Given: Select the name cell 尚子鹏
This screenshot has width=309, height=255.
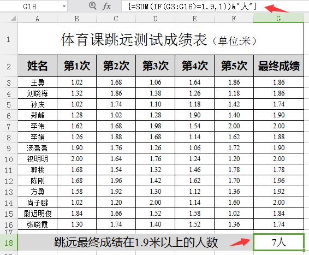Looking at the screenshot, I should coord(38,203).
